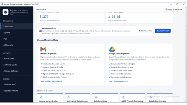The image size is (187, 105).
Task: Click the Google Drive Migration heading
Action: tap(119, 53)
